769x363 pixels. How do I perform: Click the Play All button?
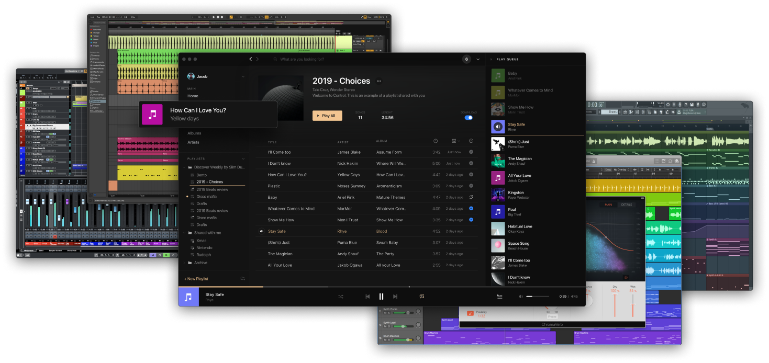327,116
